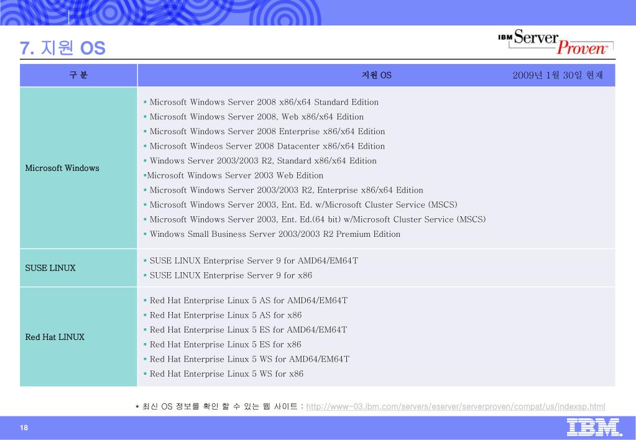The width and height of the screenshot is (636, 440).
Task: Click the '지원 OS' column header
Action: click(x=376, y=75)
